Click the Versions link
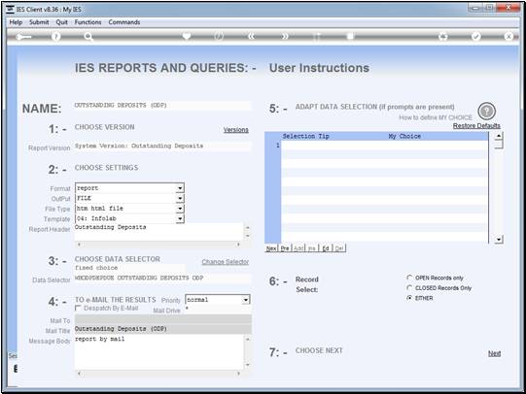526x394 pixels. (x=236, y=129)
